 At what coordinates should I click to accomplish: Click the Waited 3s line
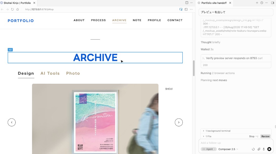coord(207,49)
